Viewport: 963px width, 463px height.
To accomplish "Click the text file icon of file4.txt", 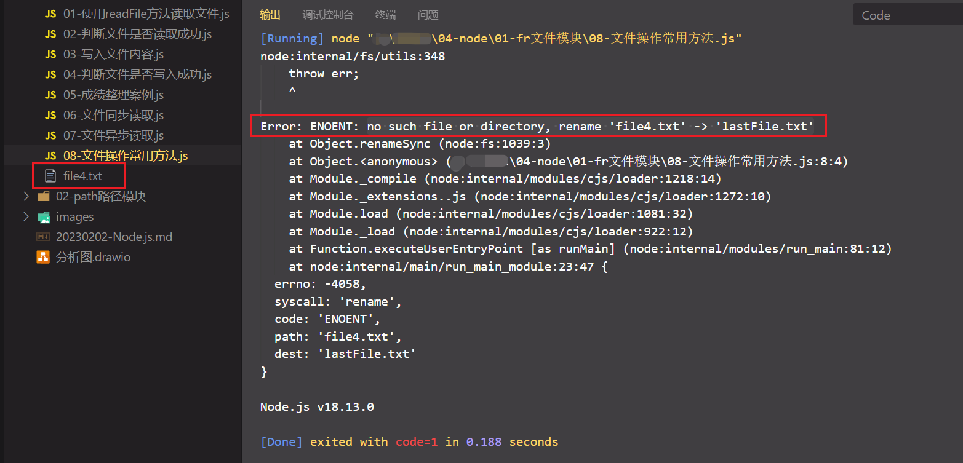I will pos(50,176).
